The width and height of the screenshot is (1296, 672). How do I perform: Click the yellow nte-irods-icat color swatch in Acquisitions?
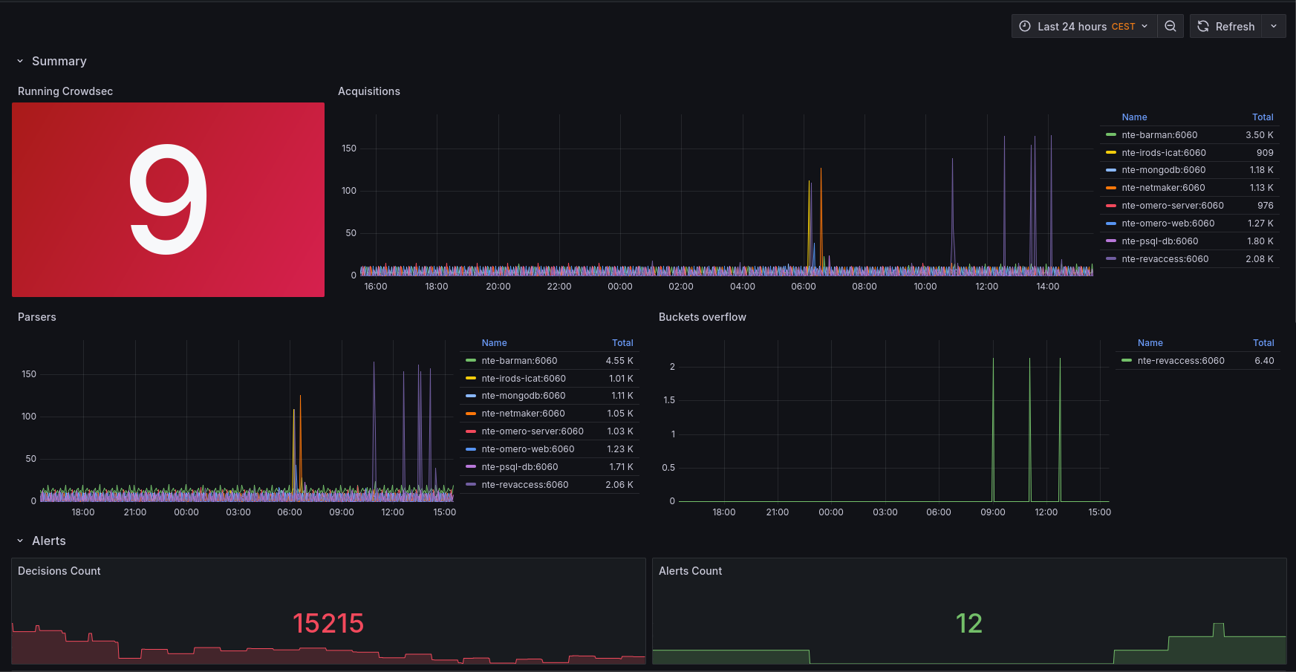point(1111,153)
